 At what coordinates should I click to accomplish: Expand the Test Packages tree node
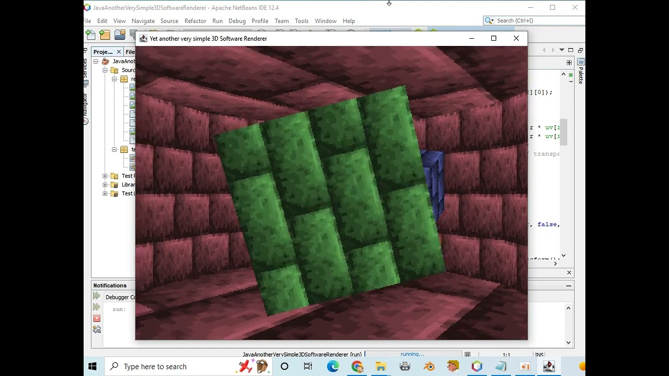105,176
